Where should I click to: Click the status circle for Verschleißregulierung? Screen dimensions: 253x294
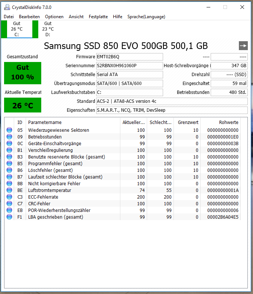9,150
